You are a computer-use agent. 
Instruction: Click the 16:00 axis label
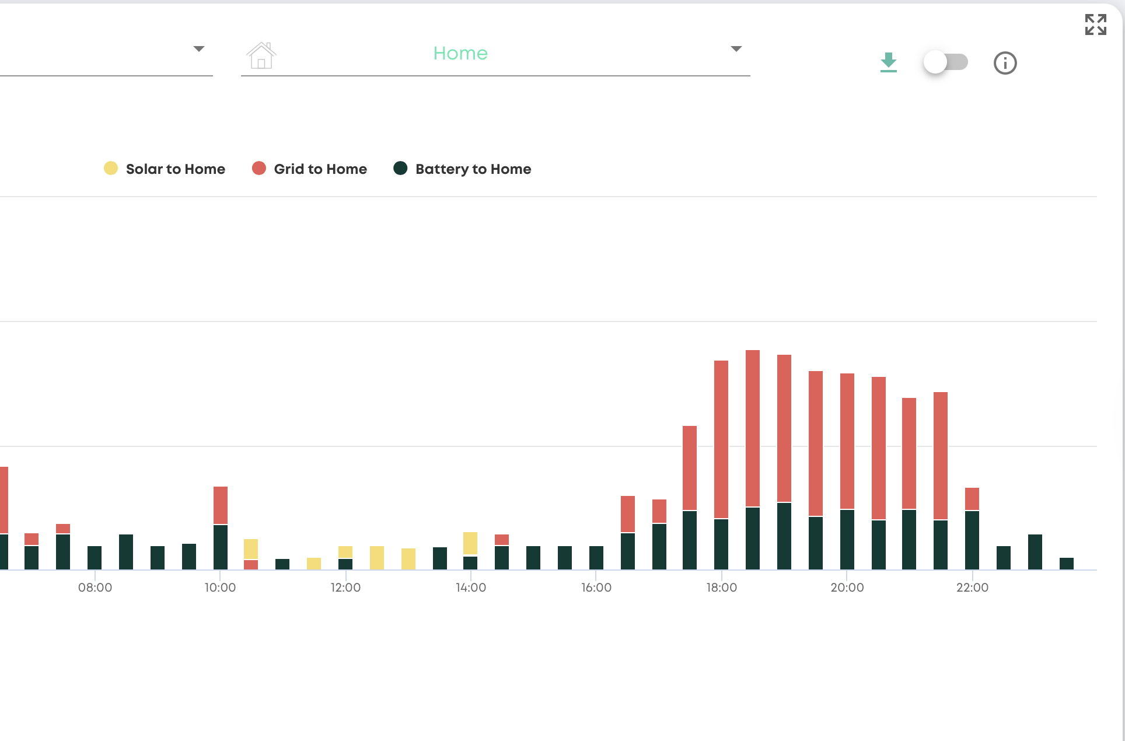pyautogui.click(x=596, y=588)
